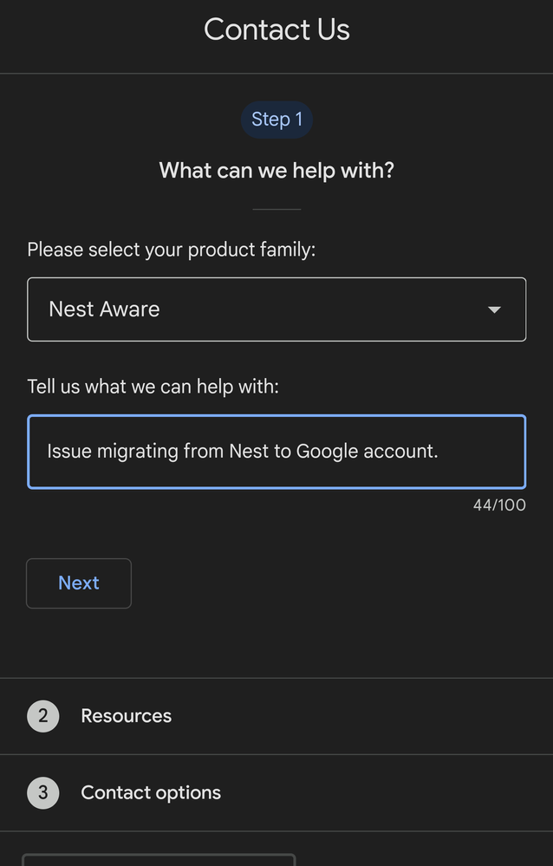Open the product family select box

point(276,309)
